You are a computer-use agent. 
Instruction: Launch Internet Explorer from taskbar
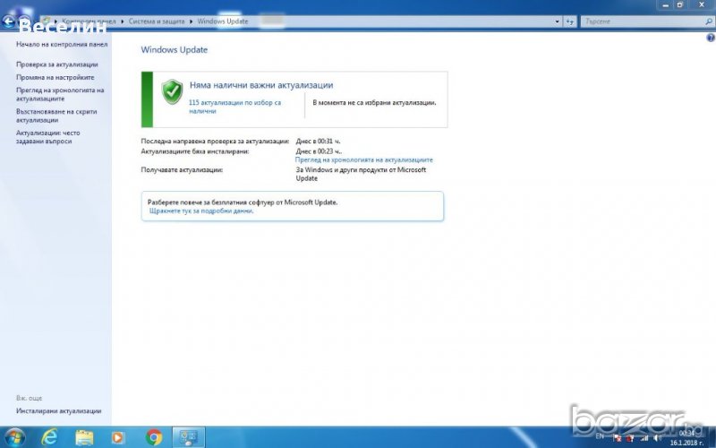point(50,437)
